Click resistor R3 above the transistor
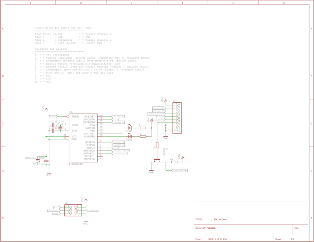 (x=157, y=145)
